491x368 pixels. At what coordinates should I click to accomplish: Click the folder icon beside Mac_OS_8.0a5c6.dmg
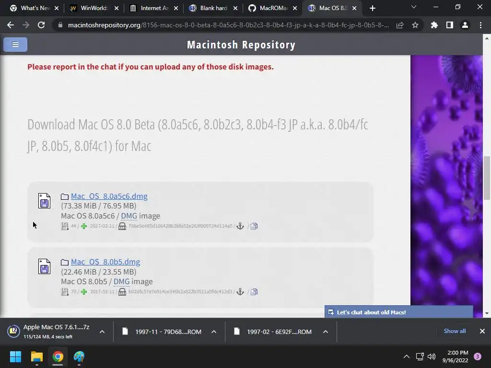(65, 196)
